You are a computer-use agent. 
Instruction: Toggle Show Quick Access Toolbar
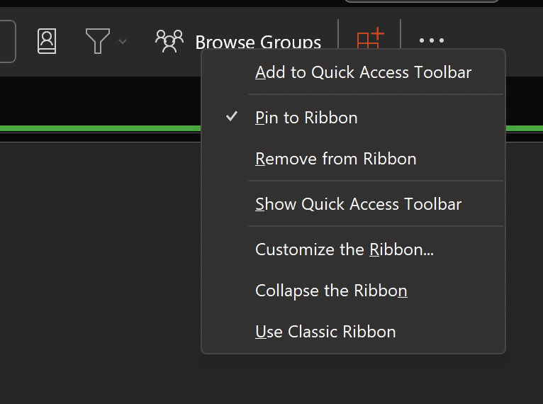[358, 204]
